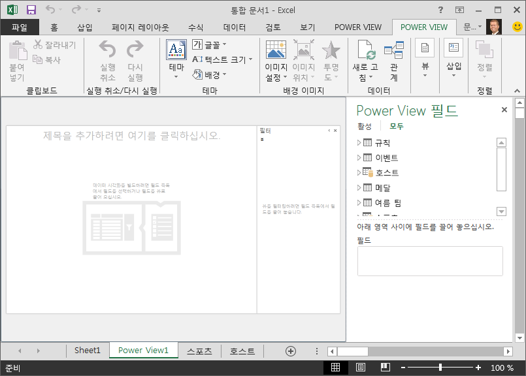526x376 pixels.
Task: Add a new sheet with plus button
Action: click(291, 351)
